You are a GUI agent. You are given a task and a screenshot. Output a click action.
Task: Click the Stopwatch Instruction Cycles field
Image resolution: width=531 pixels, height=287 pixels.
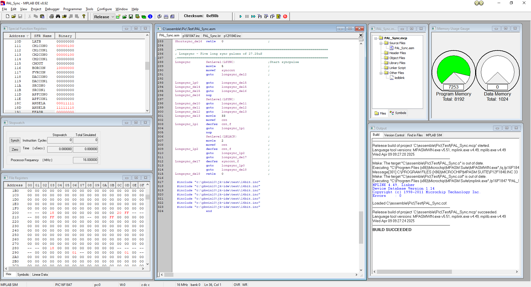(x=60, y=140)
